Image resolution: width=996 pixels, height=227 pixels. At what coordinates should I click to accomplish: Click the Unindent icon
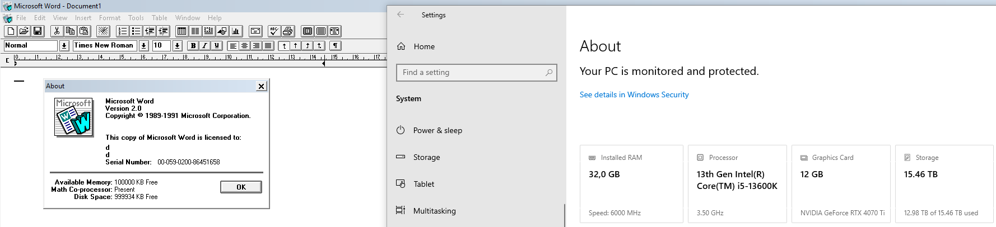[x=150, y=31]
